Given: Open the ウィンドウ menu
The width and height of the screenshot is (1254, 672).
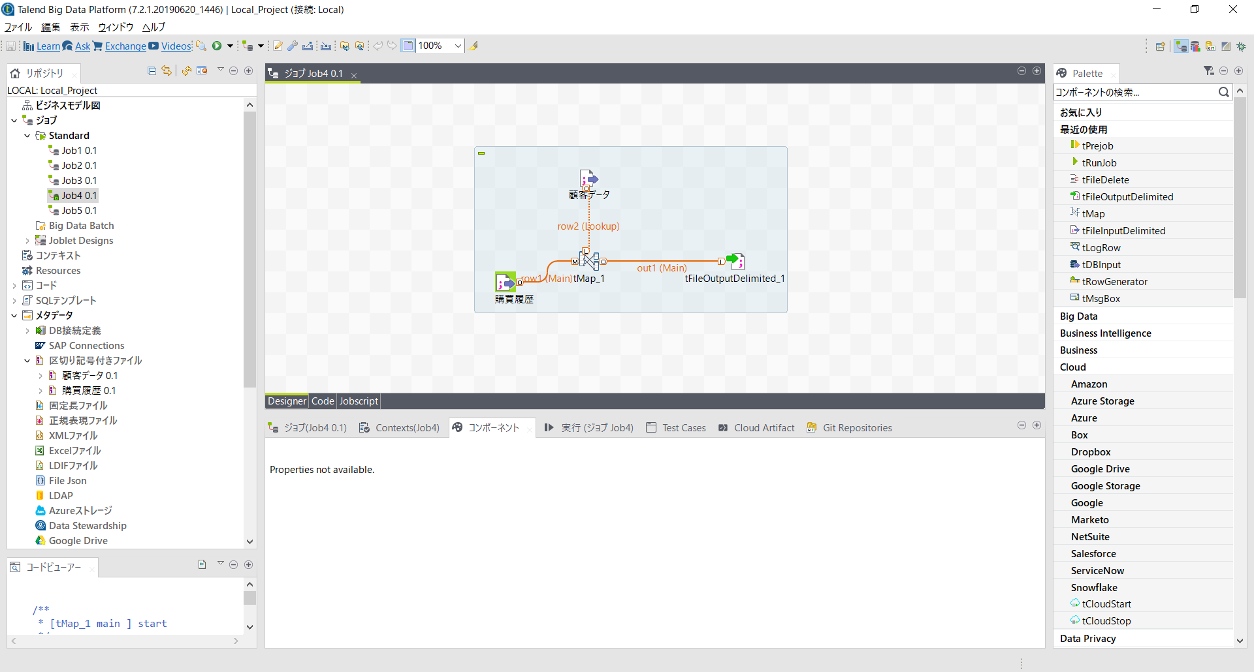Looking at the screenshot, I should click(x=116, y=27).
